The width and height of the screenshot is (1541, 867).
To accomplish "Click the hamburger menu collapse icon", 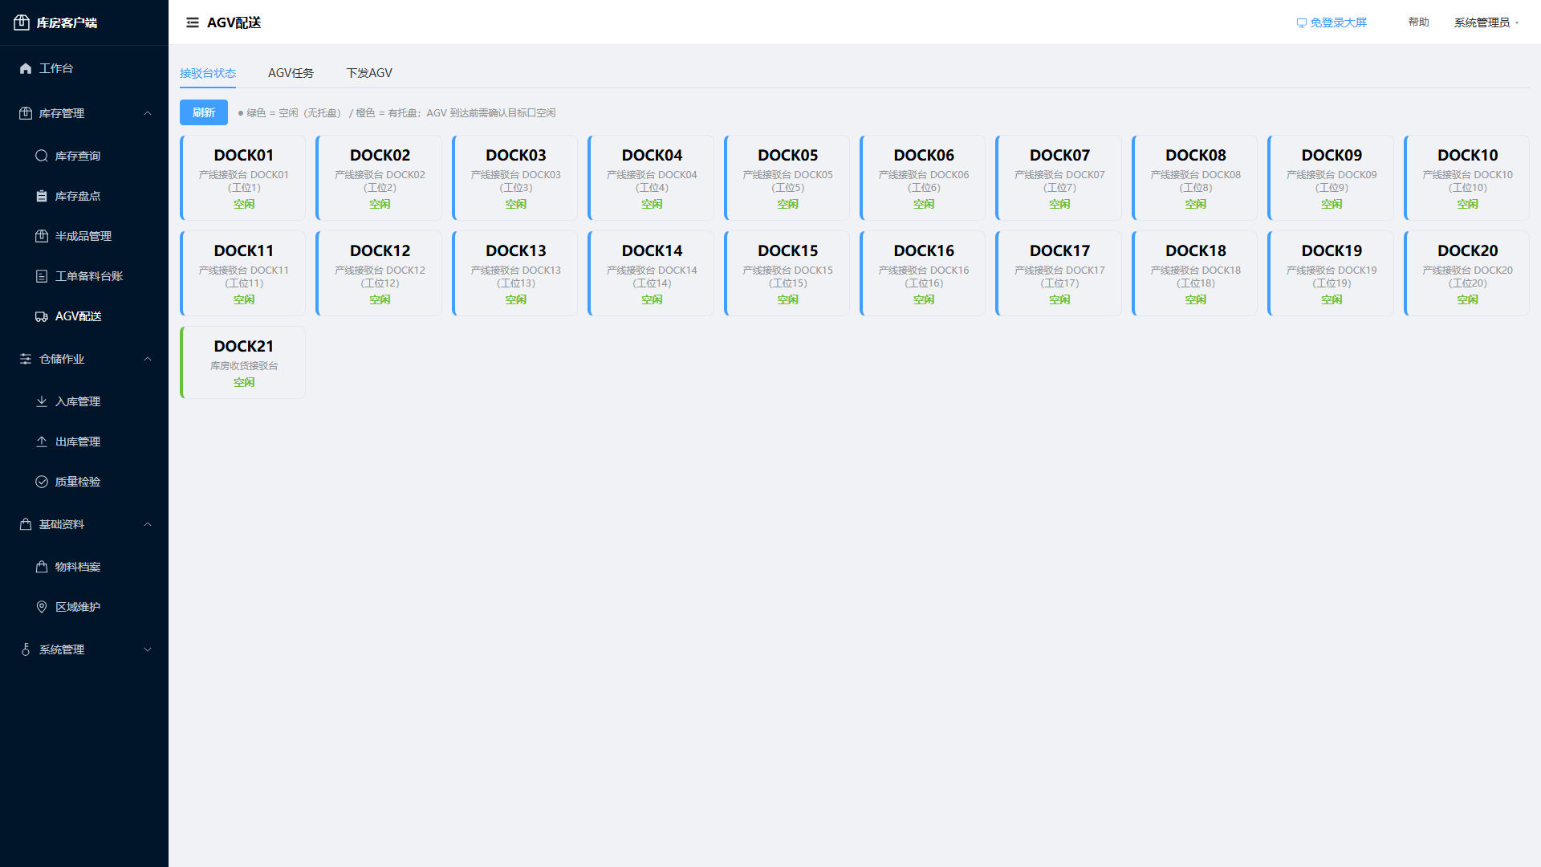I will [193, 22].
